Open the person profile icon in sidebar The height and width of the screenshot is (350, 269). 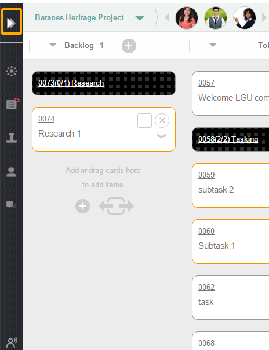[x=12, y=172]
